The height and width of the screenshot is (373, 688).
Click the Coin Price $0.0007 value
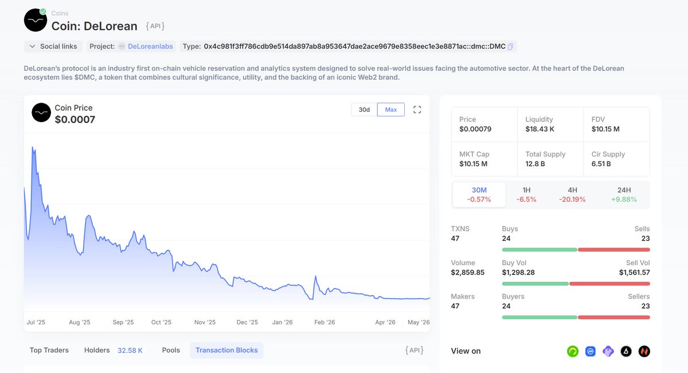pyautogui.click(x=75, y=120)
